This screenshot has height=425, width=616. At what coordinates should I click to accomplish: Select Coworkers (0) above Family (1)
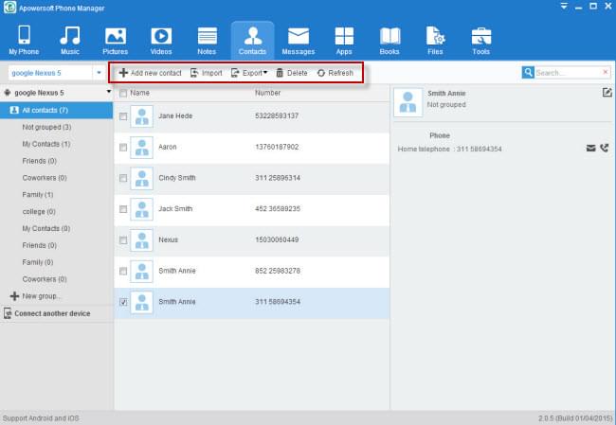(x=45, y=178)
